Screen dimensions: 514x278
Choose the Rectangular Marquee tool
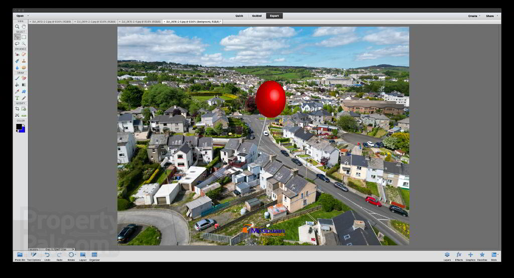[x=24, y=37]
